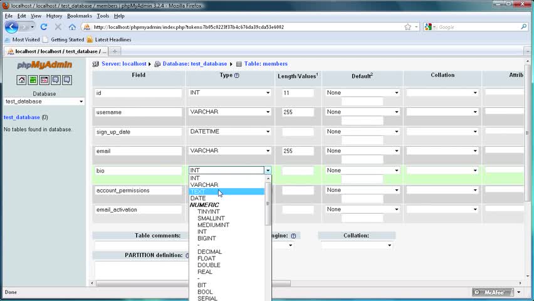Screen dimensions: 534x301
Task: Click the Type help question-mark icon
Action: click(x=237, y=75)
